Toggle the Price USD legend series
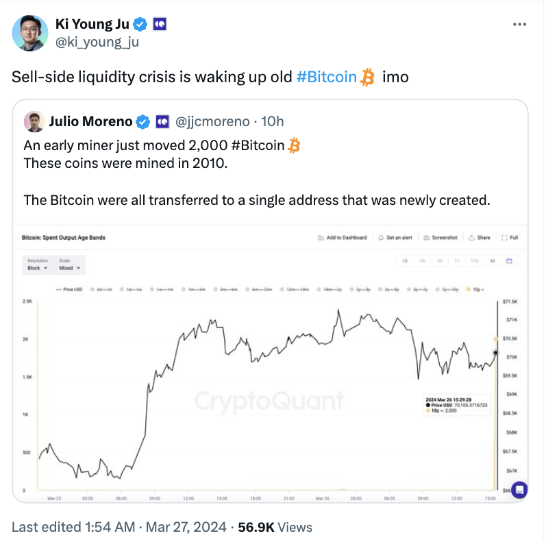This screenshot has width=546, height=540. [69, 289]
